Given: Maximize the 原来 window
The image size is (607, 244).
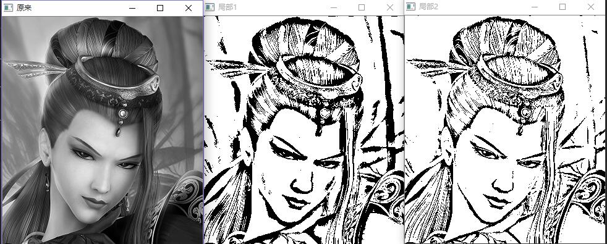Looking at the screenshot, I should click(x=160, y=8).
